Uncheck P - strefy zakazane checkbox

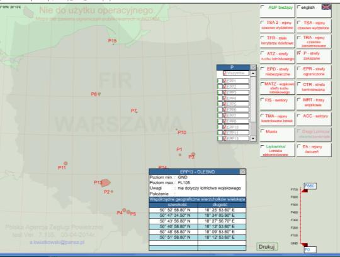coord(299,53)
